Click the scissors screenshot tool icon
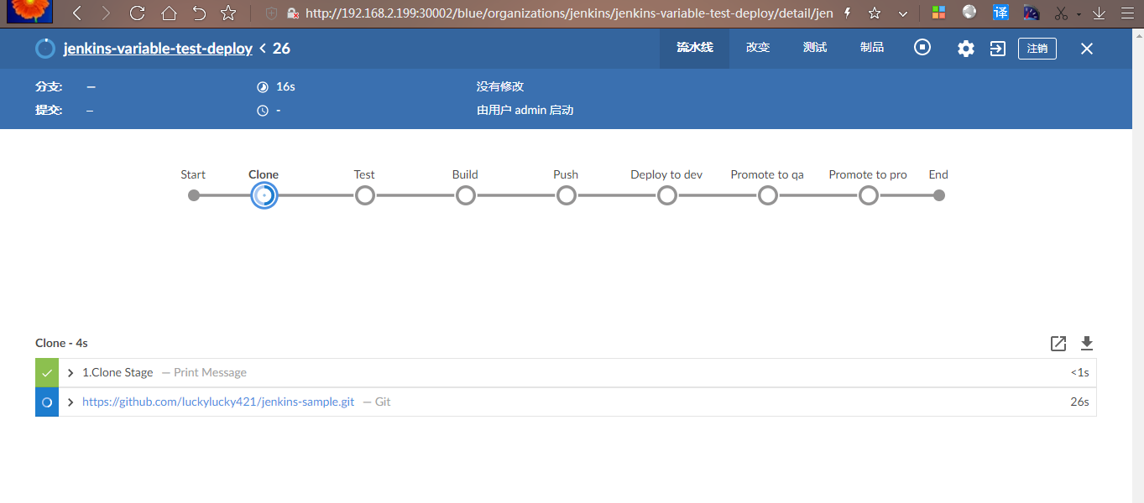The image size is (1144, 503). 1061,13
